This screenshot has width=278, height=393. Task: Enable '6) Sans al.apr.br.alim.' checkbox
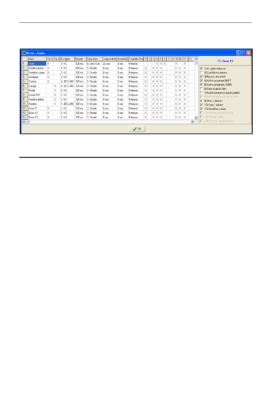[x=201, y=89]
